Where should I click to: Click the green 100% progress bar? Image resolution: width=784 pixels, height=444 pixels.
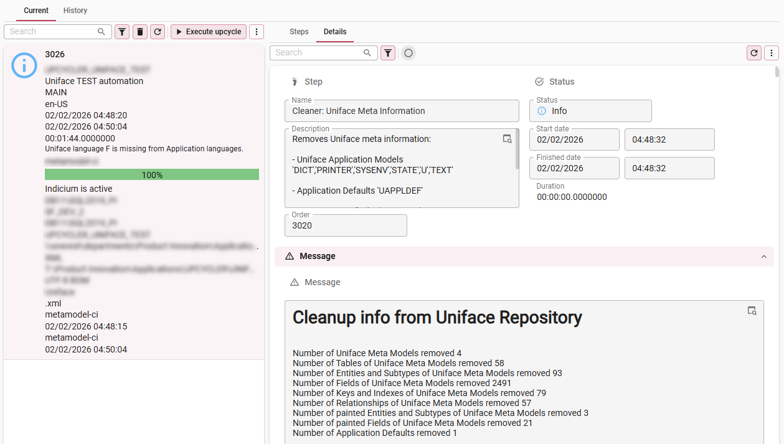point(152,175)
